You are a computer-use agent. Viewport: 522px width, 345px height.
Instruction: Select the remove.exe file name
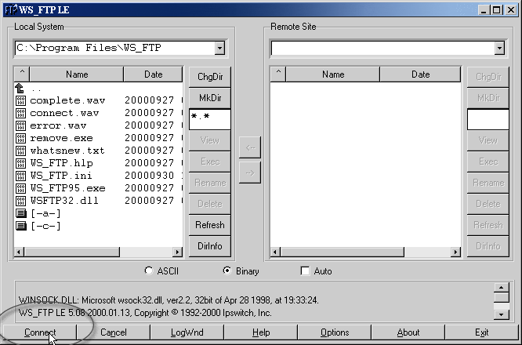pyautogui.click(x=61, y=138)
